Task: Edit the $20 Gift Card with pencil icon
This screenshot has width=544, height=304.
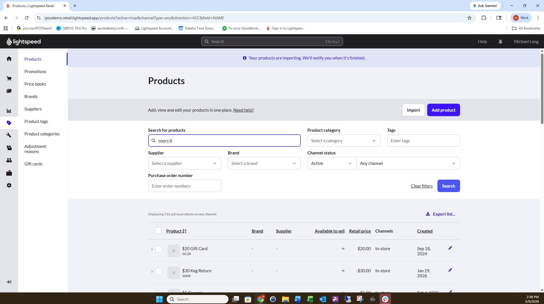Action: [450, 248]
